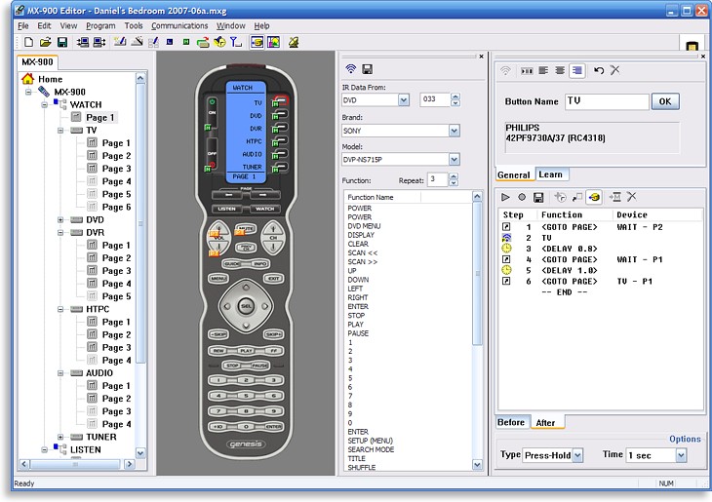Select AUDIO Page 2 in tree

116,399
